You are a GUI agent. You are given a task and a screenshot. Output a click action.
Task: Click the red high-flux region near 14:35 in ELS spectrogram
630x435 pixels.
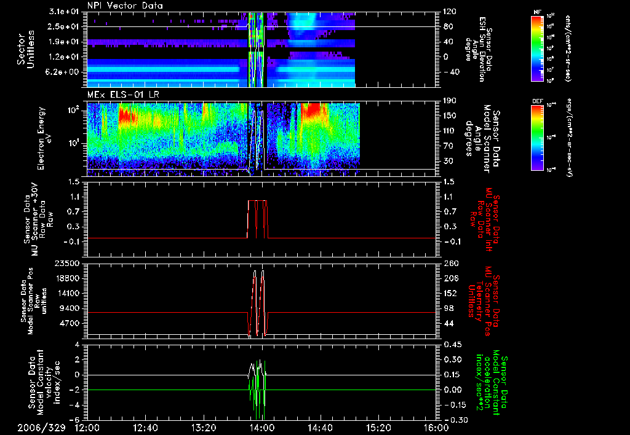pyautogui.click(x=314, y=111)
